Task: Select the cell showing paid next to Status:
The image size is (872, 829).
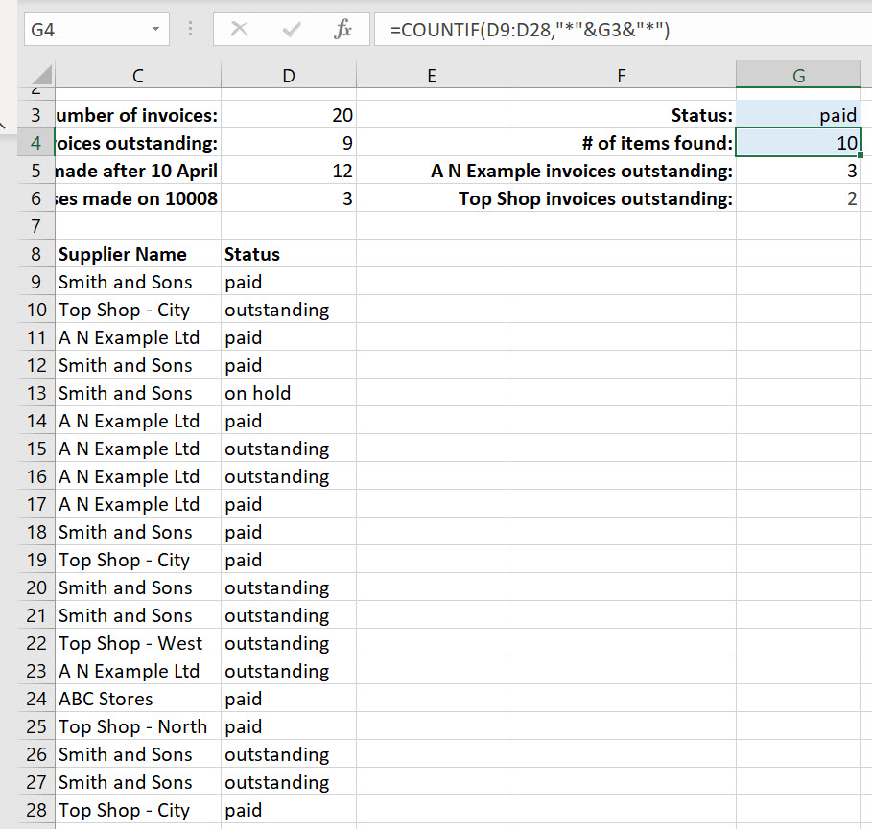Action: [799, 114]
